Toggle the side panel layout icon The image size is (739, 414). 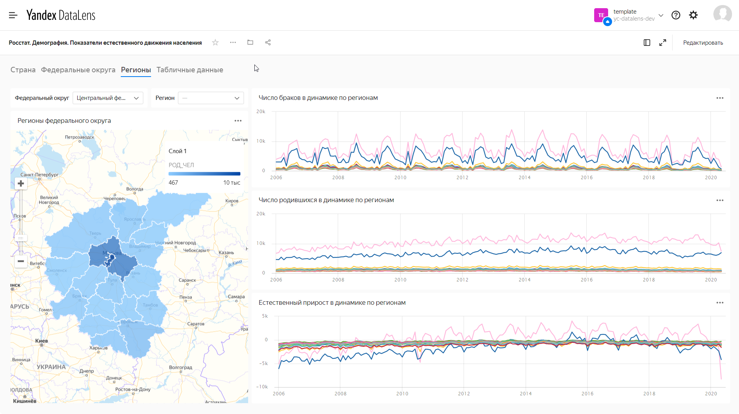(647, 43)
